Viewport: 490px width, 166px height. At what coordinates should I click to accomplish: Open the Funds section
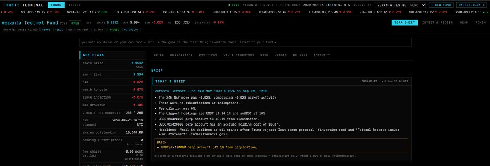click(56, 5)
